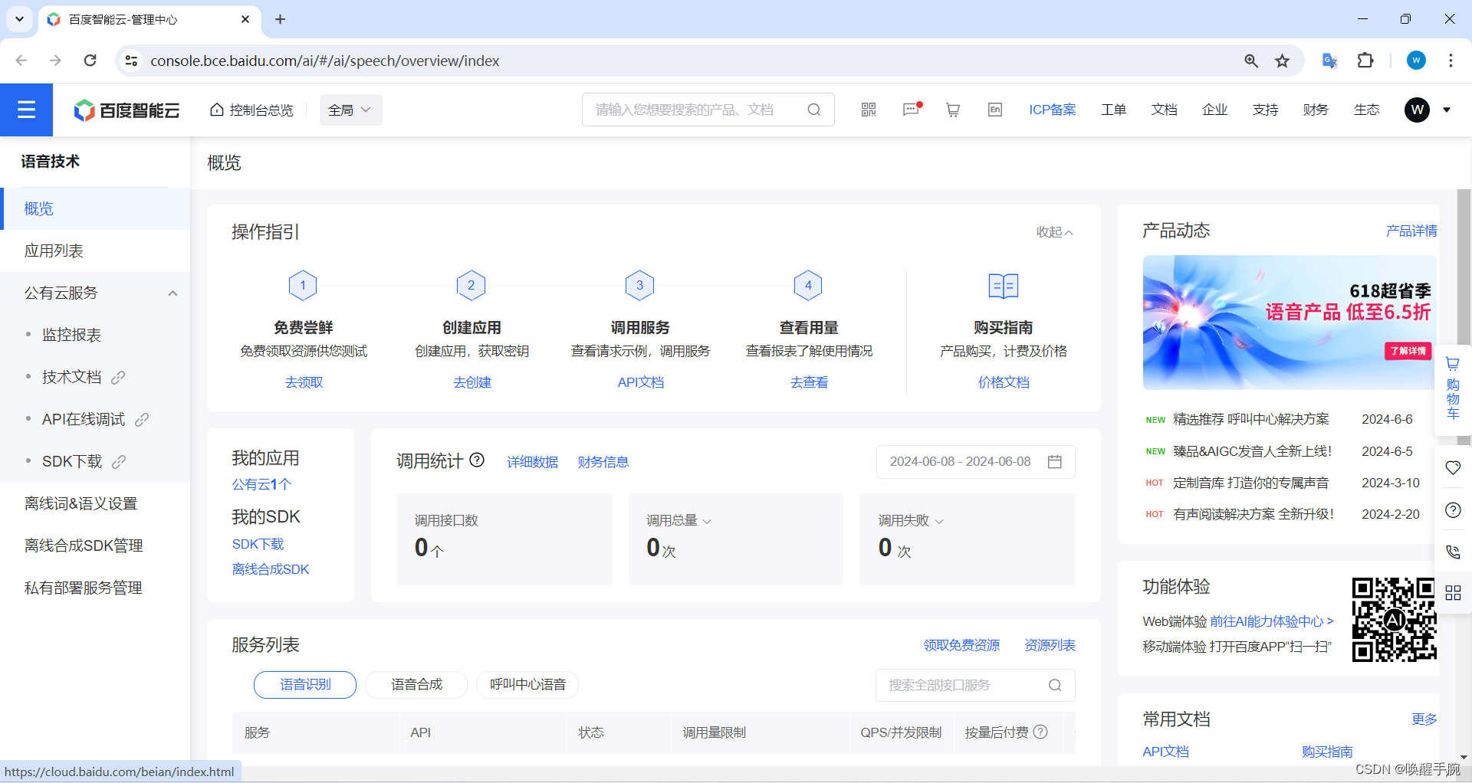Open the shopping cart icon in header
This screenshot has height=783, width=1472.
pyautogui.click(x=953, y=110)
